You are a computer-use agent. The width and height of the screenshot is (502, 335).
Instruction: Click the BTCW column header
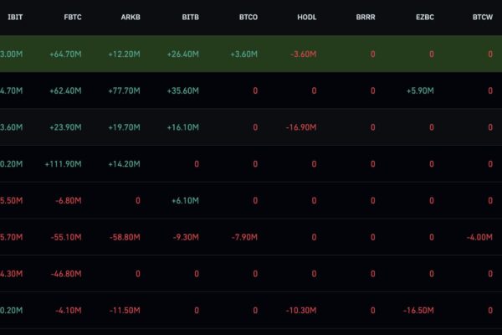[x=483, y=17]
